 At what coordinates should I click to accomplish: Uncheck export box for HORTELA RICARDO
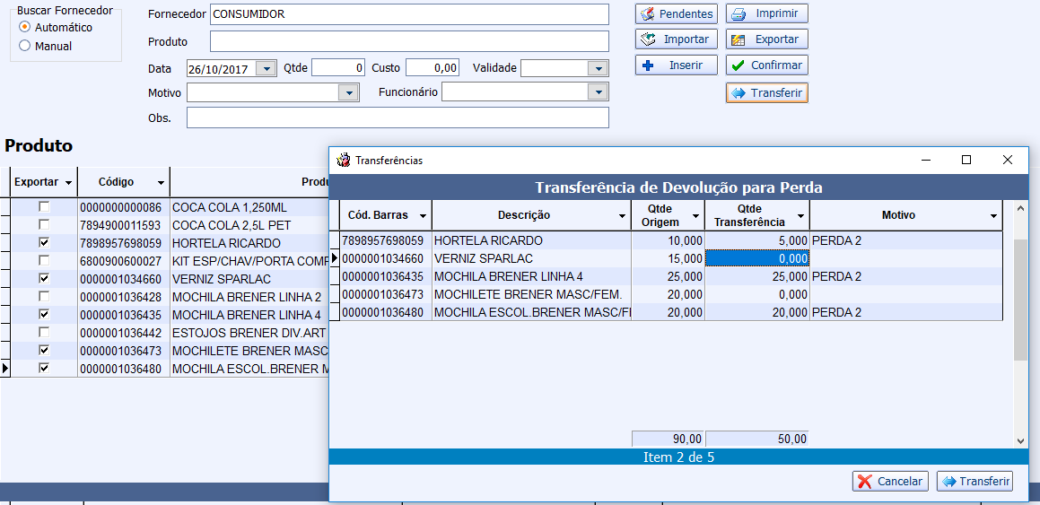coord(44,243)
